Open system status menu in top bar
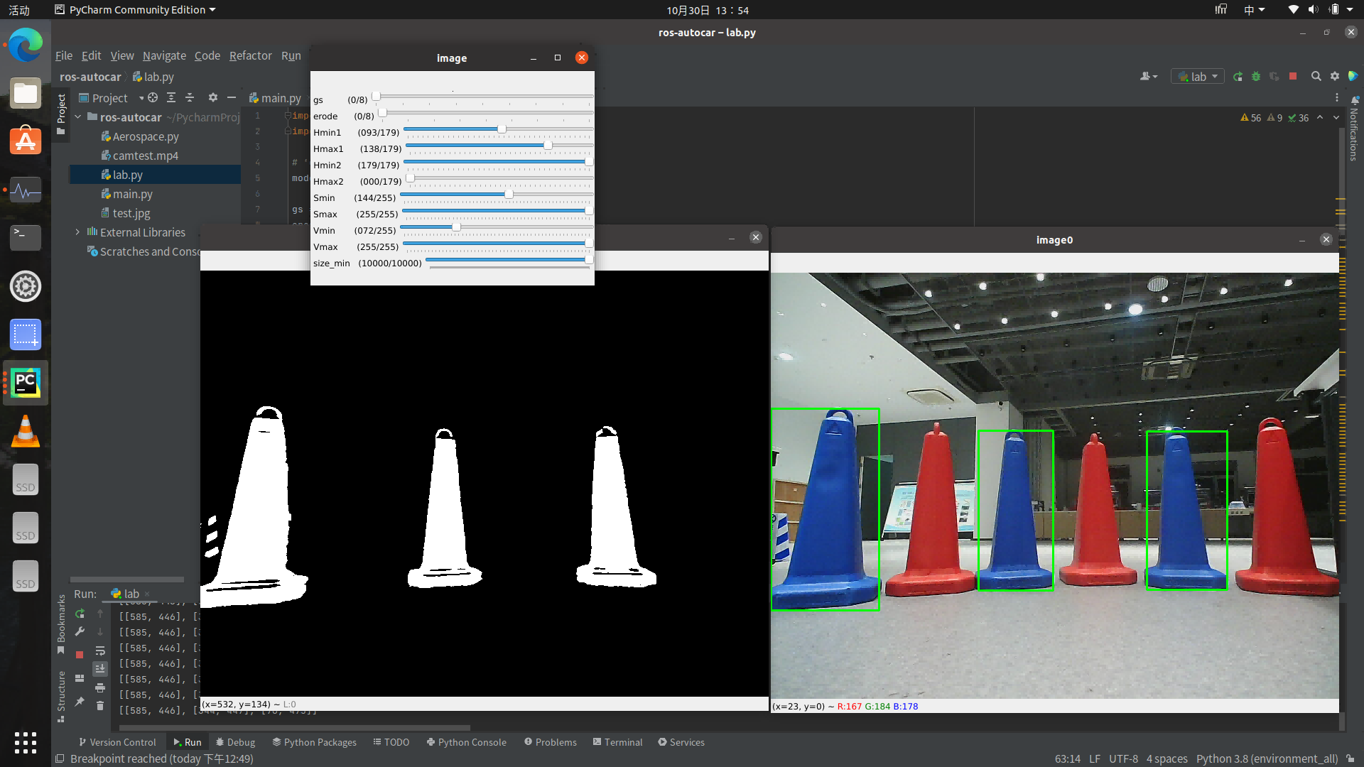 (1321, 10)
